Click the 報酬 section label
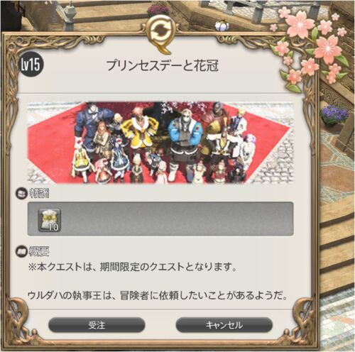The image size is (355, 352). [x=39, y=194]
